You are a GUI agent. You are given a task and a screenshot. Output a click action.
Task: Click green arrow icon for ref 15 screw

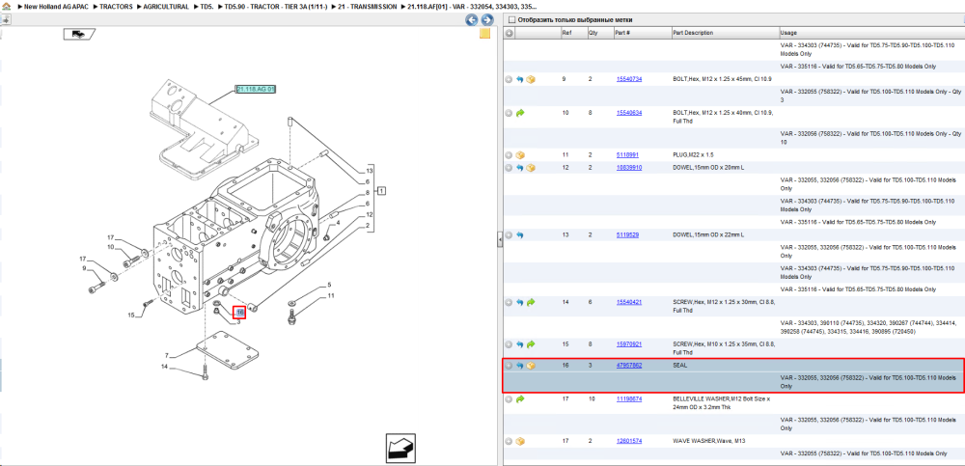click(531, 344)
